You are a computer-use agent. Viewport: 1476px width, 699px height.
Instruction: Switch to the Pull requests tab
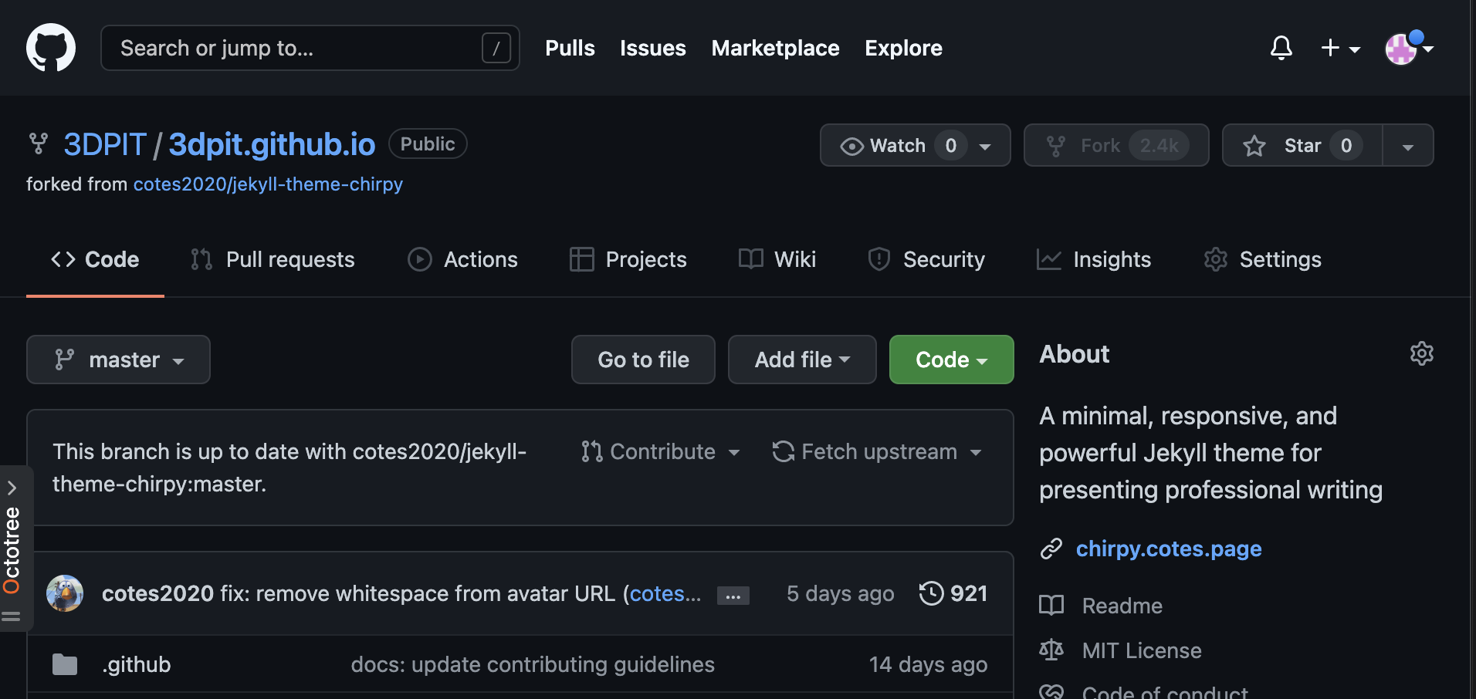273,259
